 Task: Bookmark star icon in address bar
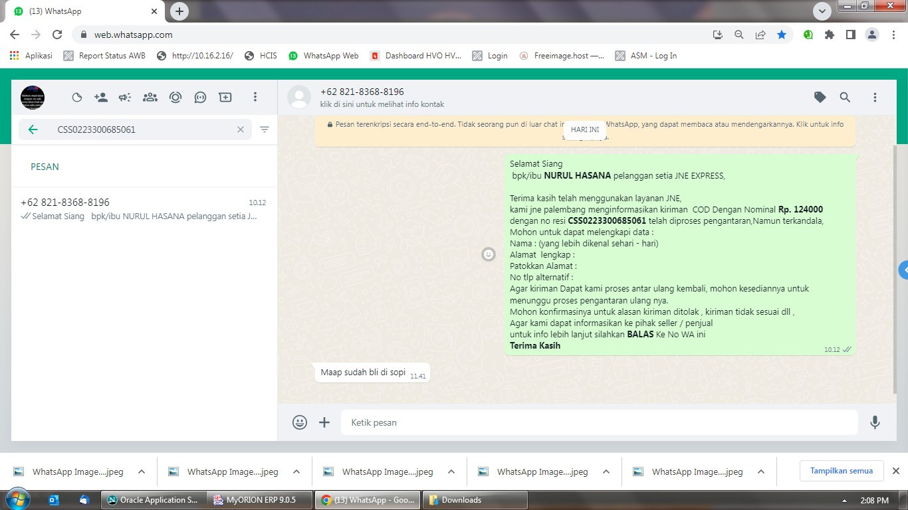click(x=782, y=35)
